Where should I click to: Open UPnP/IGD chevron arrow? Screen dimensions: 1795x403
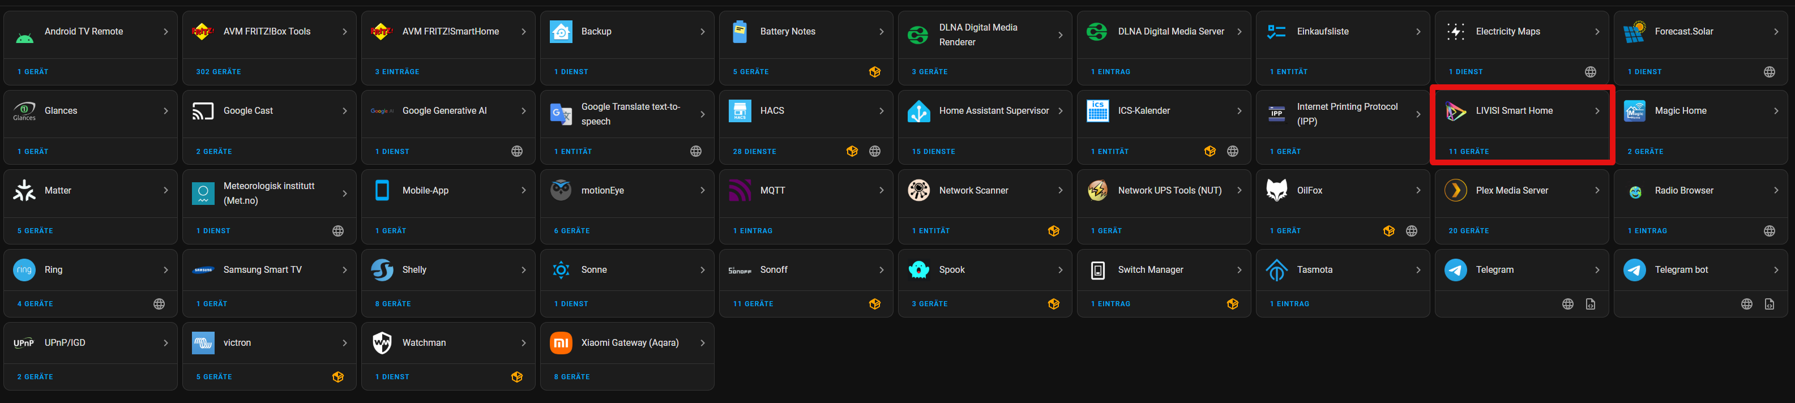pos(165,342)
